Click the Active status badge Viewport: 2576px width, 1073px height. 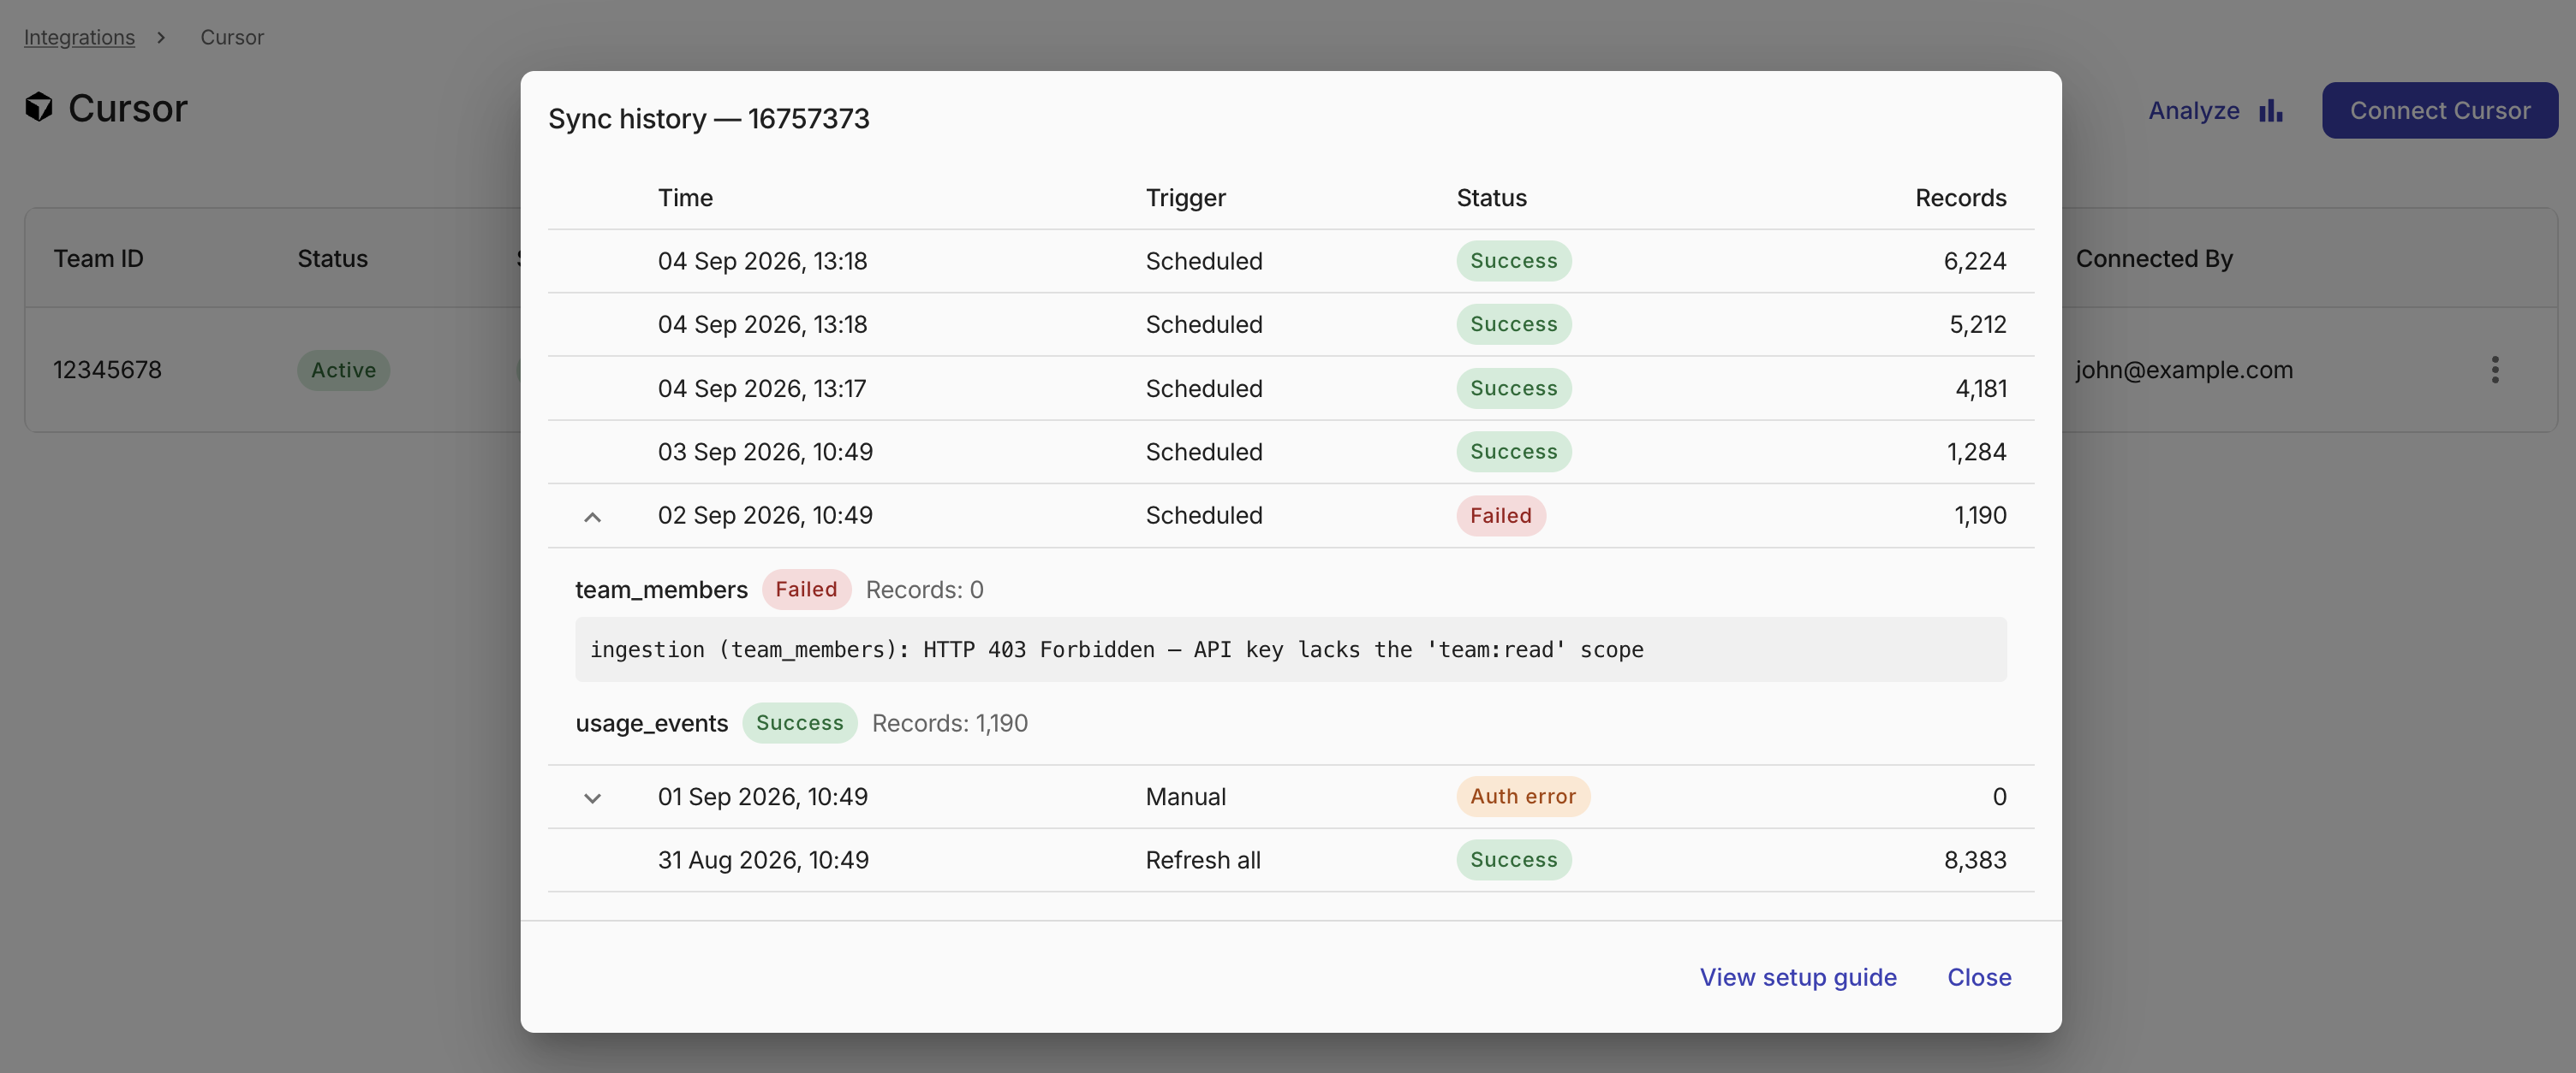pos(343,370)
